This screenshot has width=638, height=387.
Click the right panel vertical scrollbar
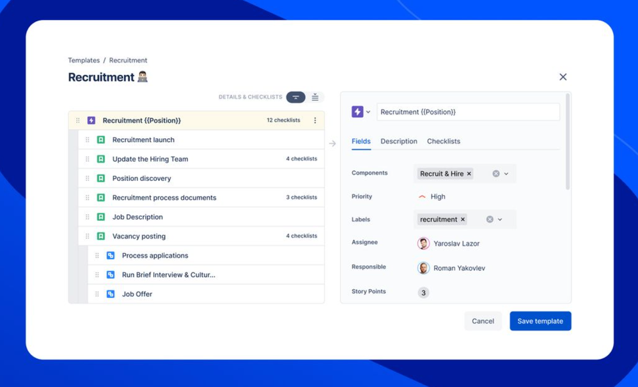coord(568,141)
